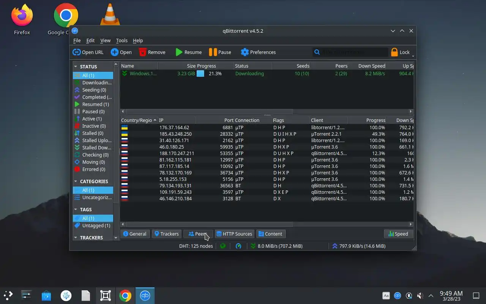This screenshot has width=486, height=304.
Task: Switch to the General tab
Action: tap(135, 234)
